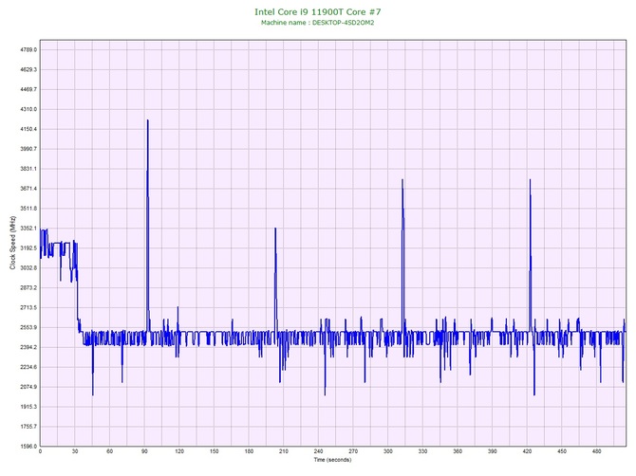Image resolution: width=636 pixels, height=476 pixels.
Task: Click the chart title "Intel Core i9 11900T Core #7"
Action: (318, 11)
